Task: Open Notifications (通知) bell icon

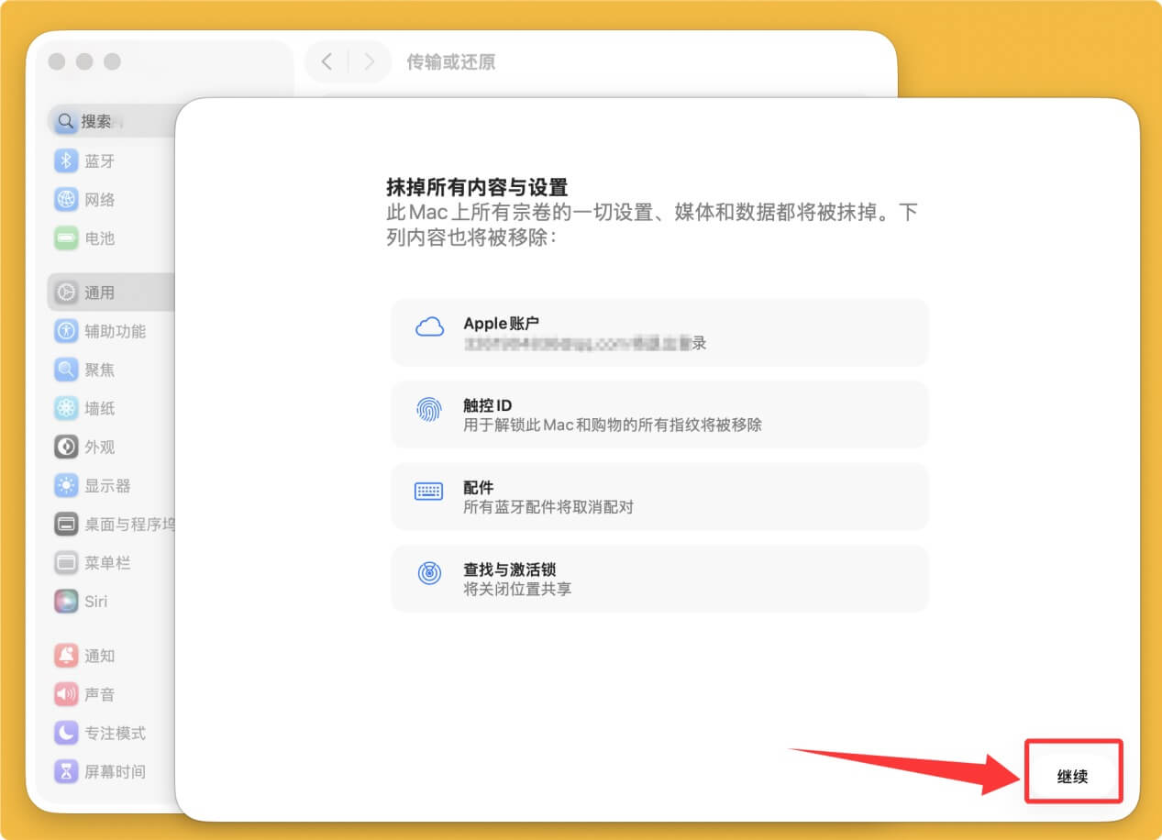Action: pyautogui.click(x=66, y=656)
